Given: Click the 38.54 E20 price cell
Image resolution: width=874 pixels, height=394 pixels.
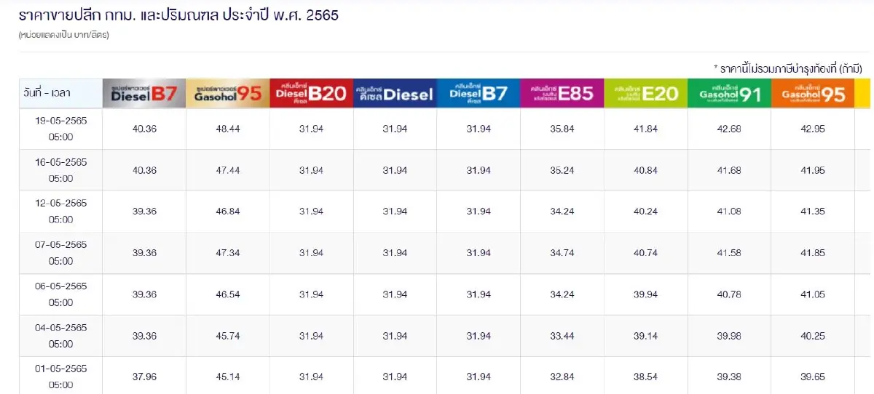Looking at the screenshot, I should pyautogui.click(x=646, y=377).
